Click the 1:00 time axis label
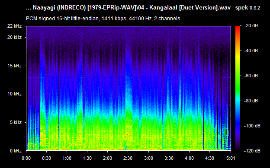The image size is (270, 168). tap(67, 158)
